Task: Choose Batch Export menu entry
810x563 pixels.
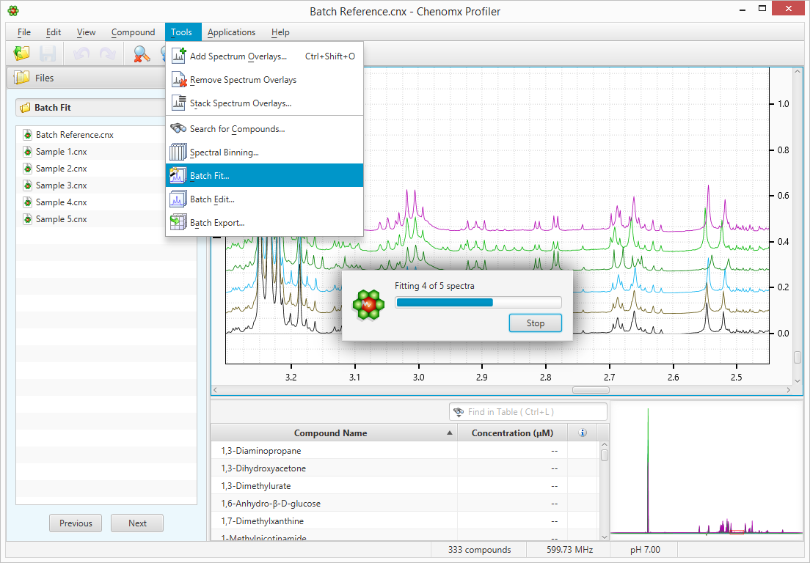Action: pyautogui.click(x=264, y=223)
